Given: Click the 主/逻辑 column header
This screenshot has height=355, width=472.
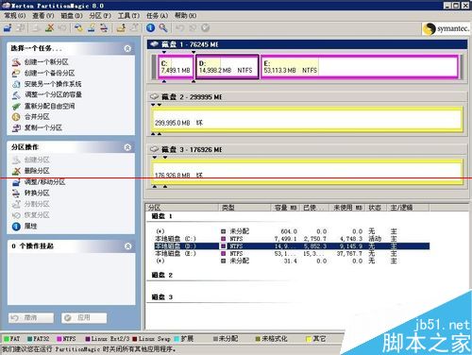Looking at the screenshot, I should 408,208.
